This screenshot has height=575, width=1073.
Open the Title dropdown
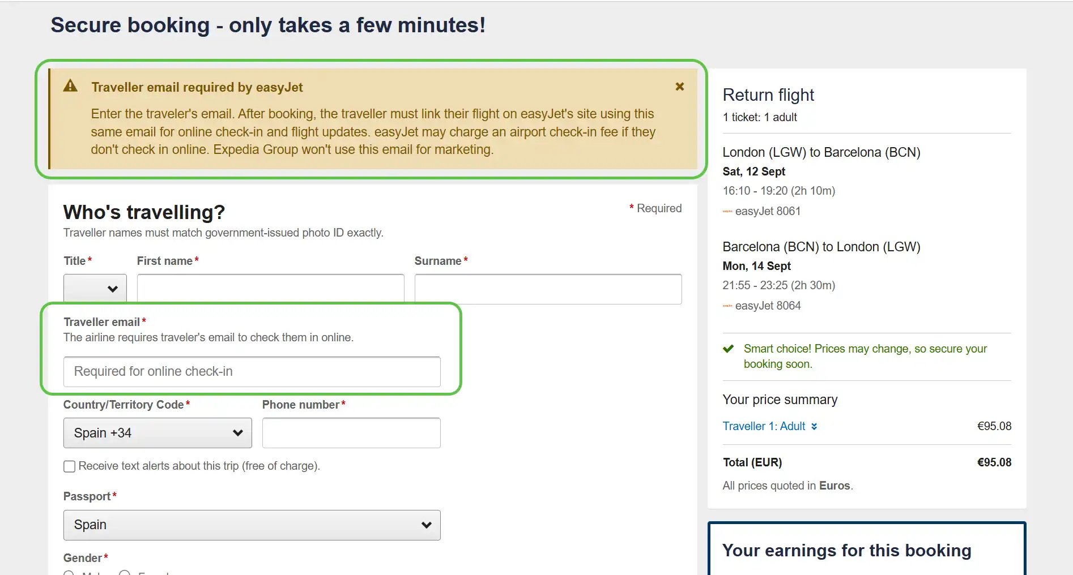(95, 289)
